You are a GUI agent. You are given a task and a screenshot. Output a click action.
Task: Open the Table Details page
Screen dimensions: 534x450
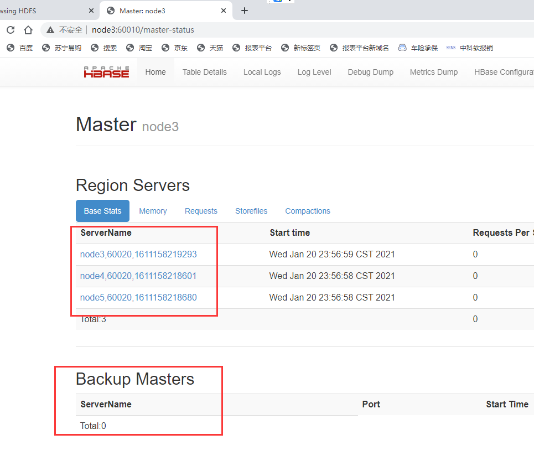pos(204,72)
